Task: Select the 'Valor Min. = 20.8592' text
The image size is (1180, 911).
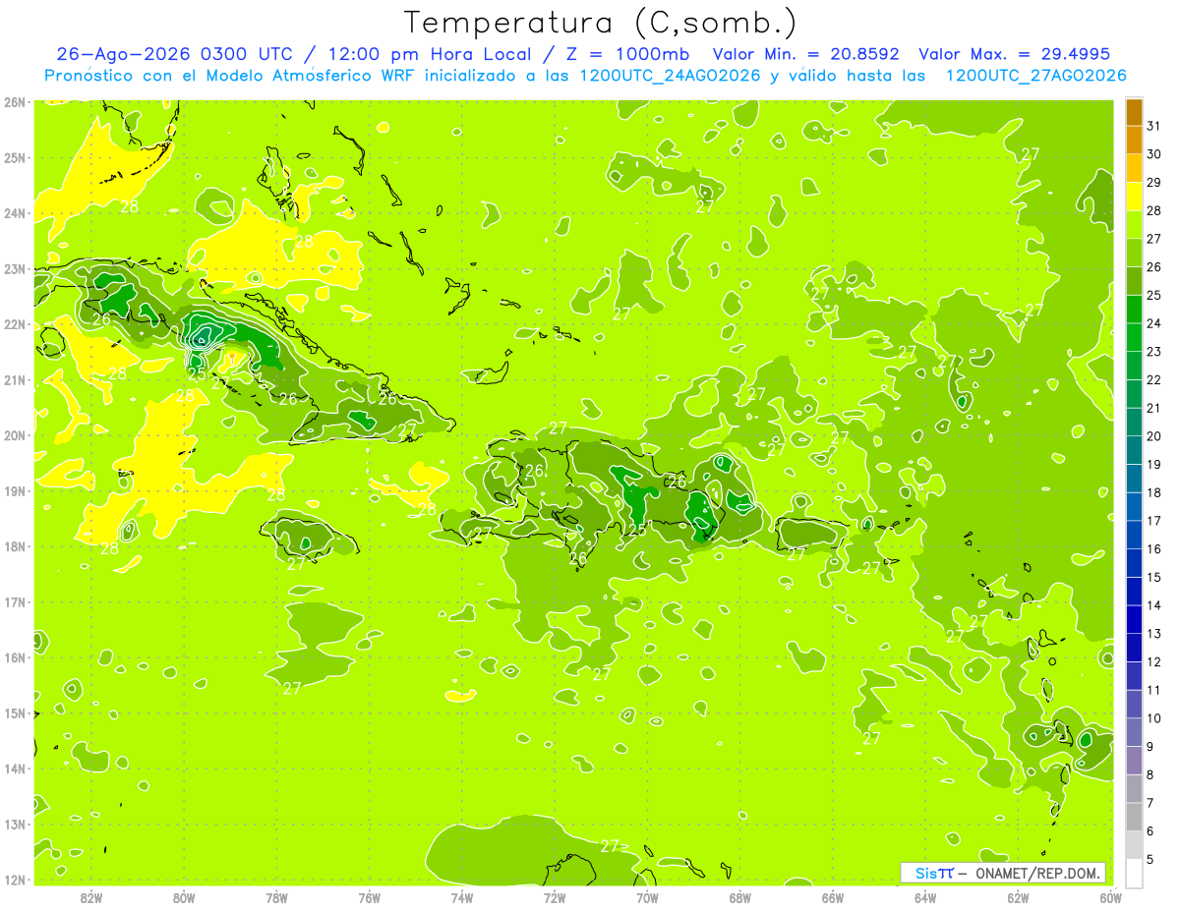Action: tap(806, 54)
